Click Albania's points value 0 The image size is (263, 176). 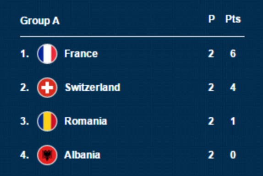point(233,155)
